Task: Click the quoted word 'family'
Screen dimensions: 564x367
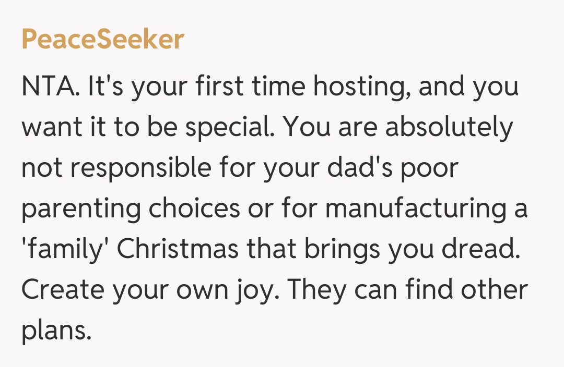Action: (x=65, y=250)
